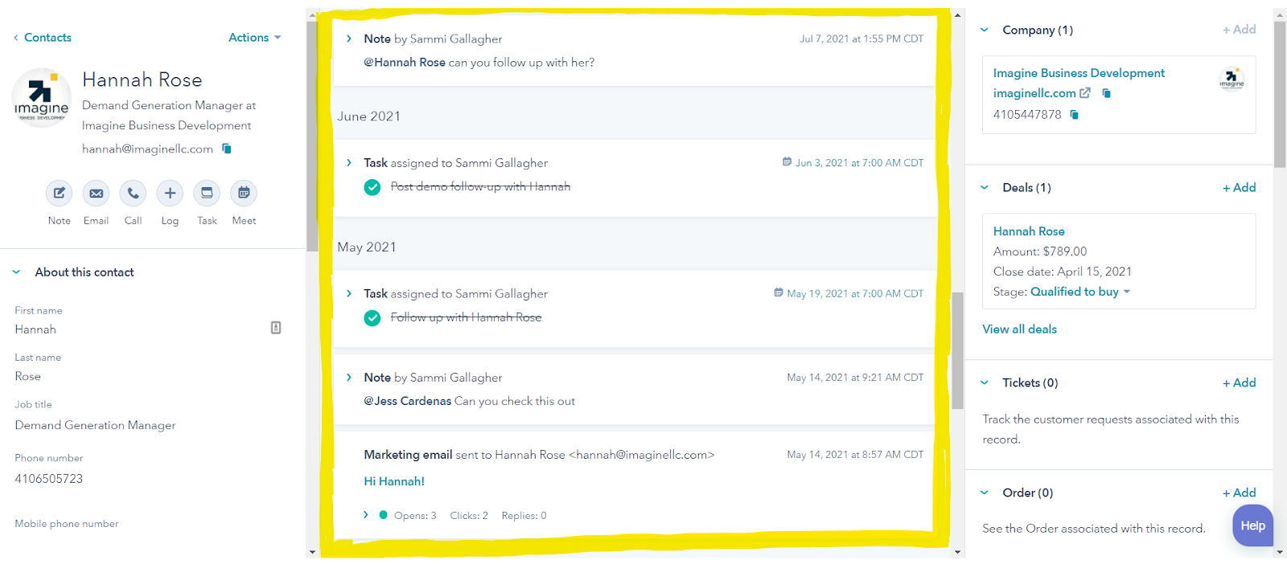This screenshot has width=1287, height=564.
Task: Expand the May 19 task assigned to Sammi
Action: [349, 293]
